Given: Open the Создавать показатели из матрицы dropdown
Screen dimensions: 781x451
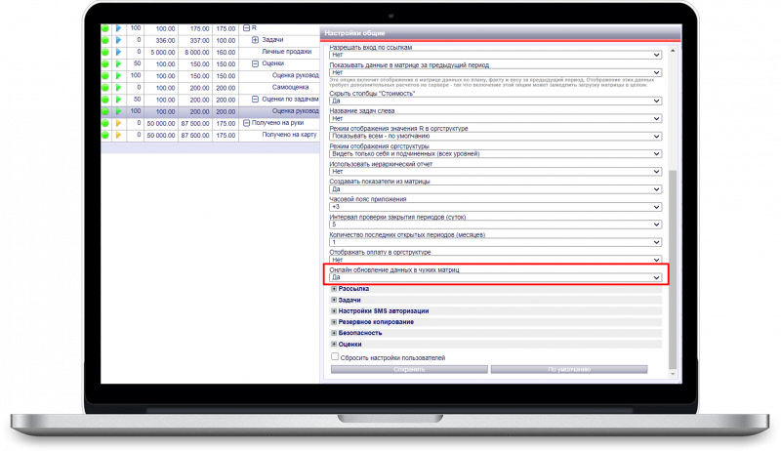Looking at the screenshot, I should click(496, 189).
